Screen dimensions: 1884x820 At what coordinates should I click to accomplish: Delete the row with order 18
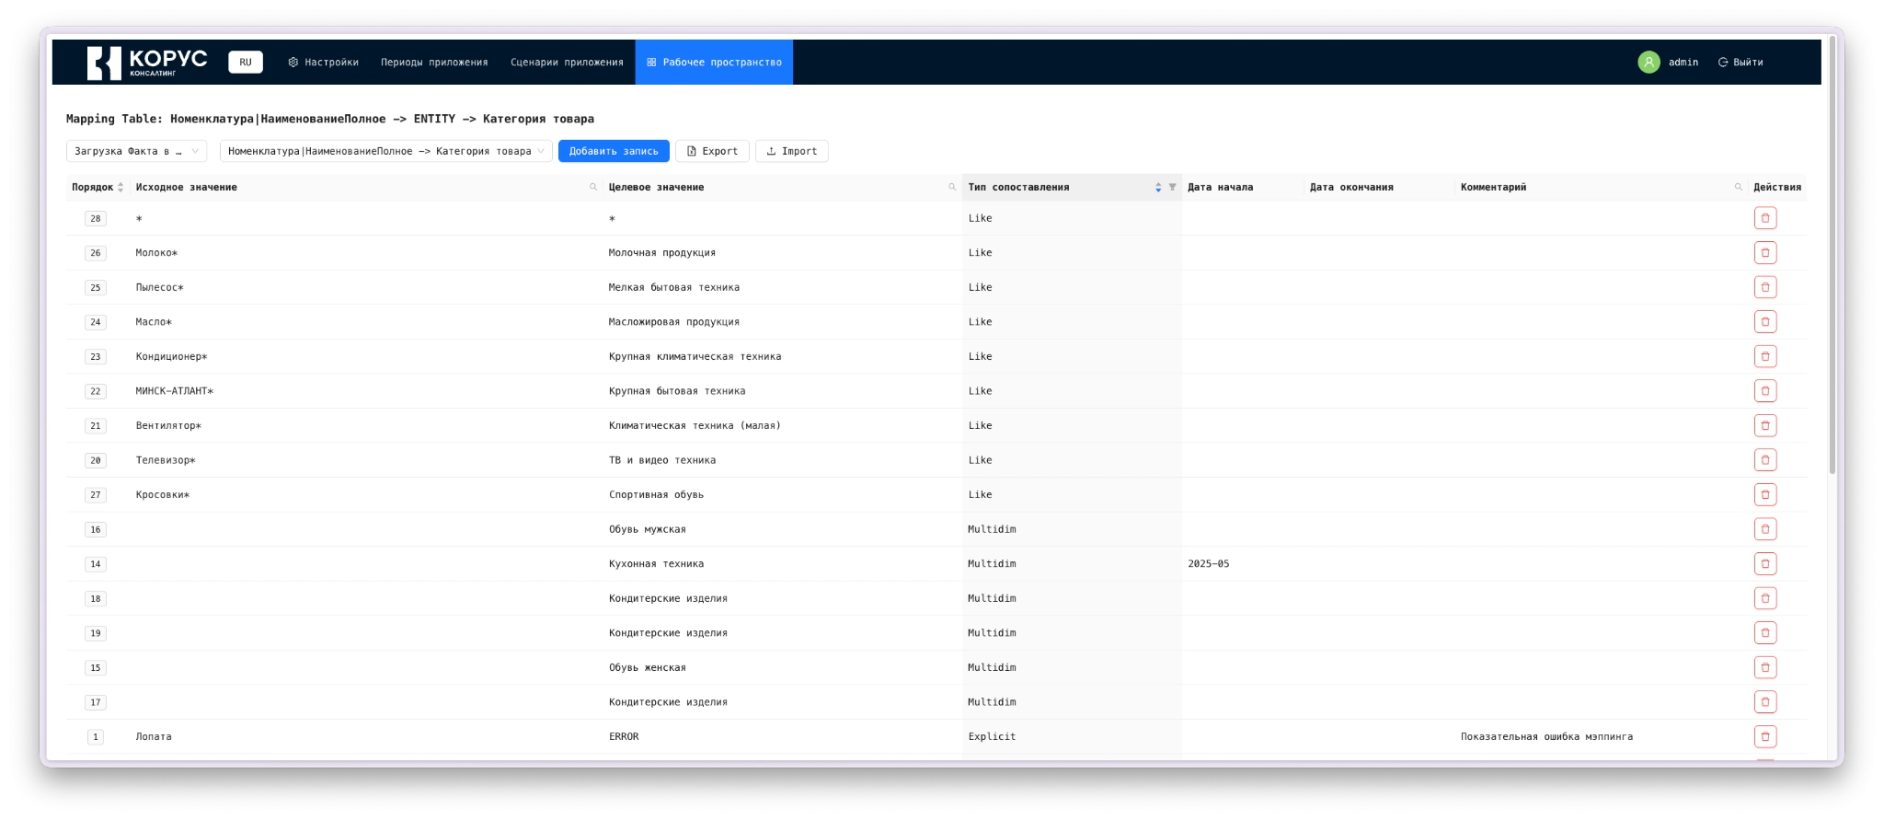[x=1764, y=598]
